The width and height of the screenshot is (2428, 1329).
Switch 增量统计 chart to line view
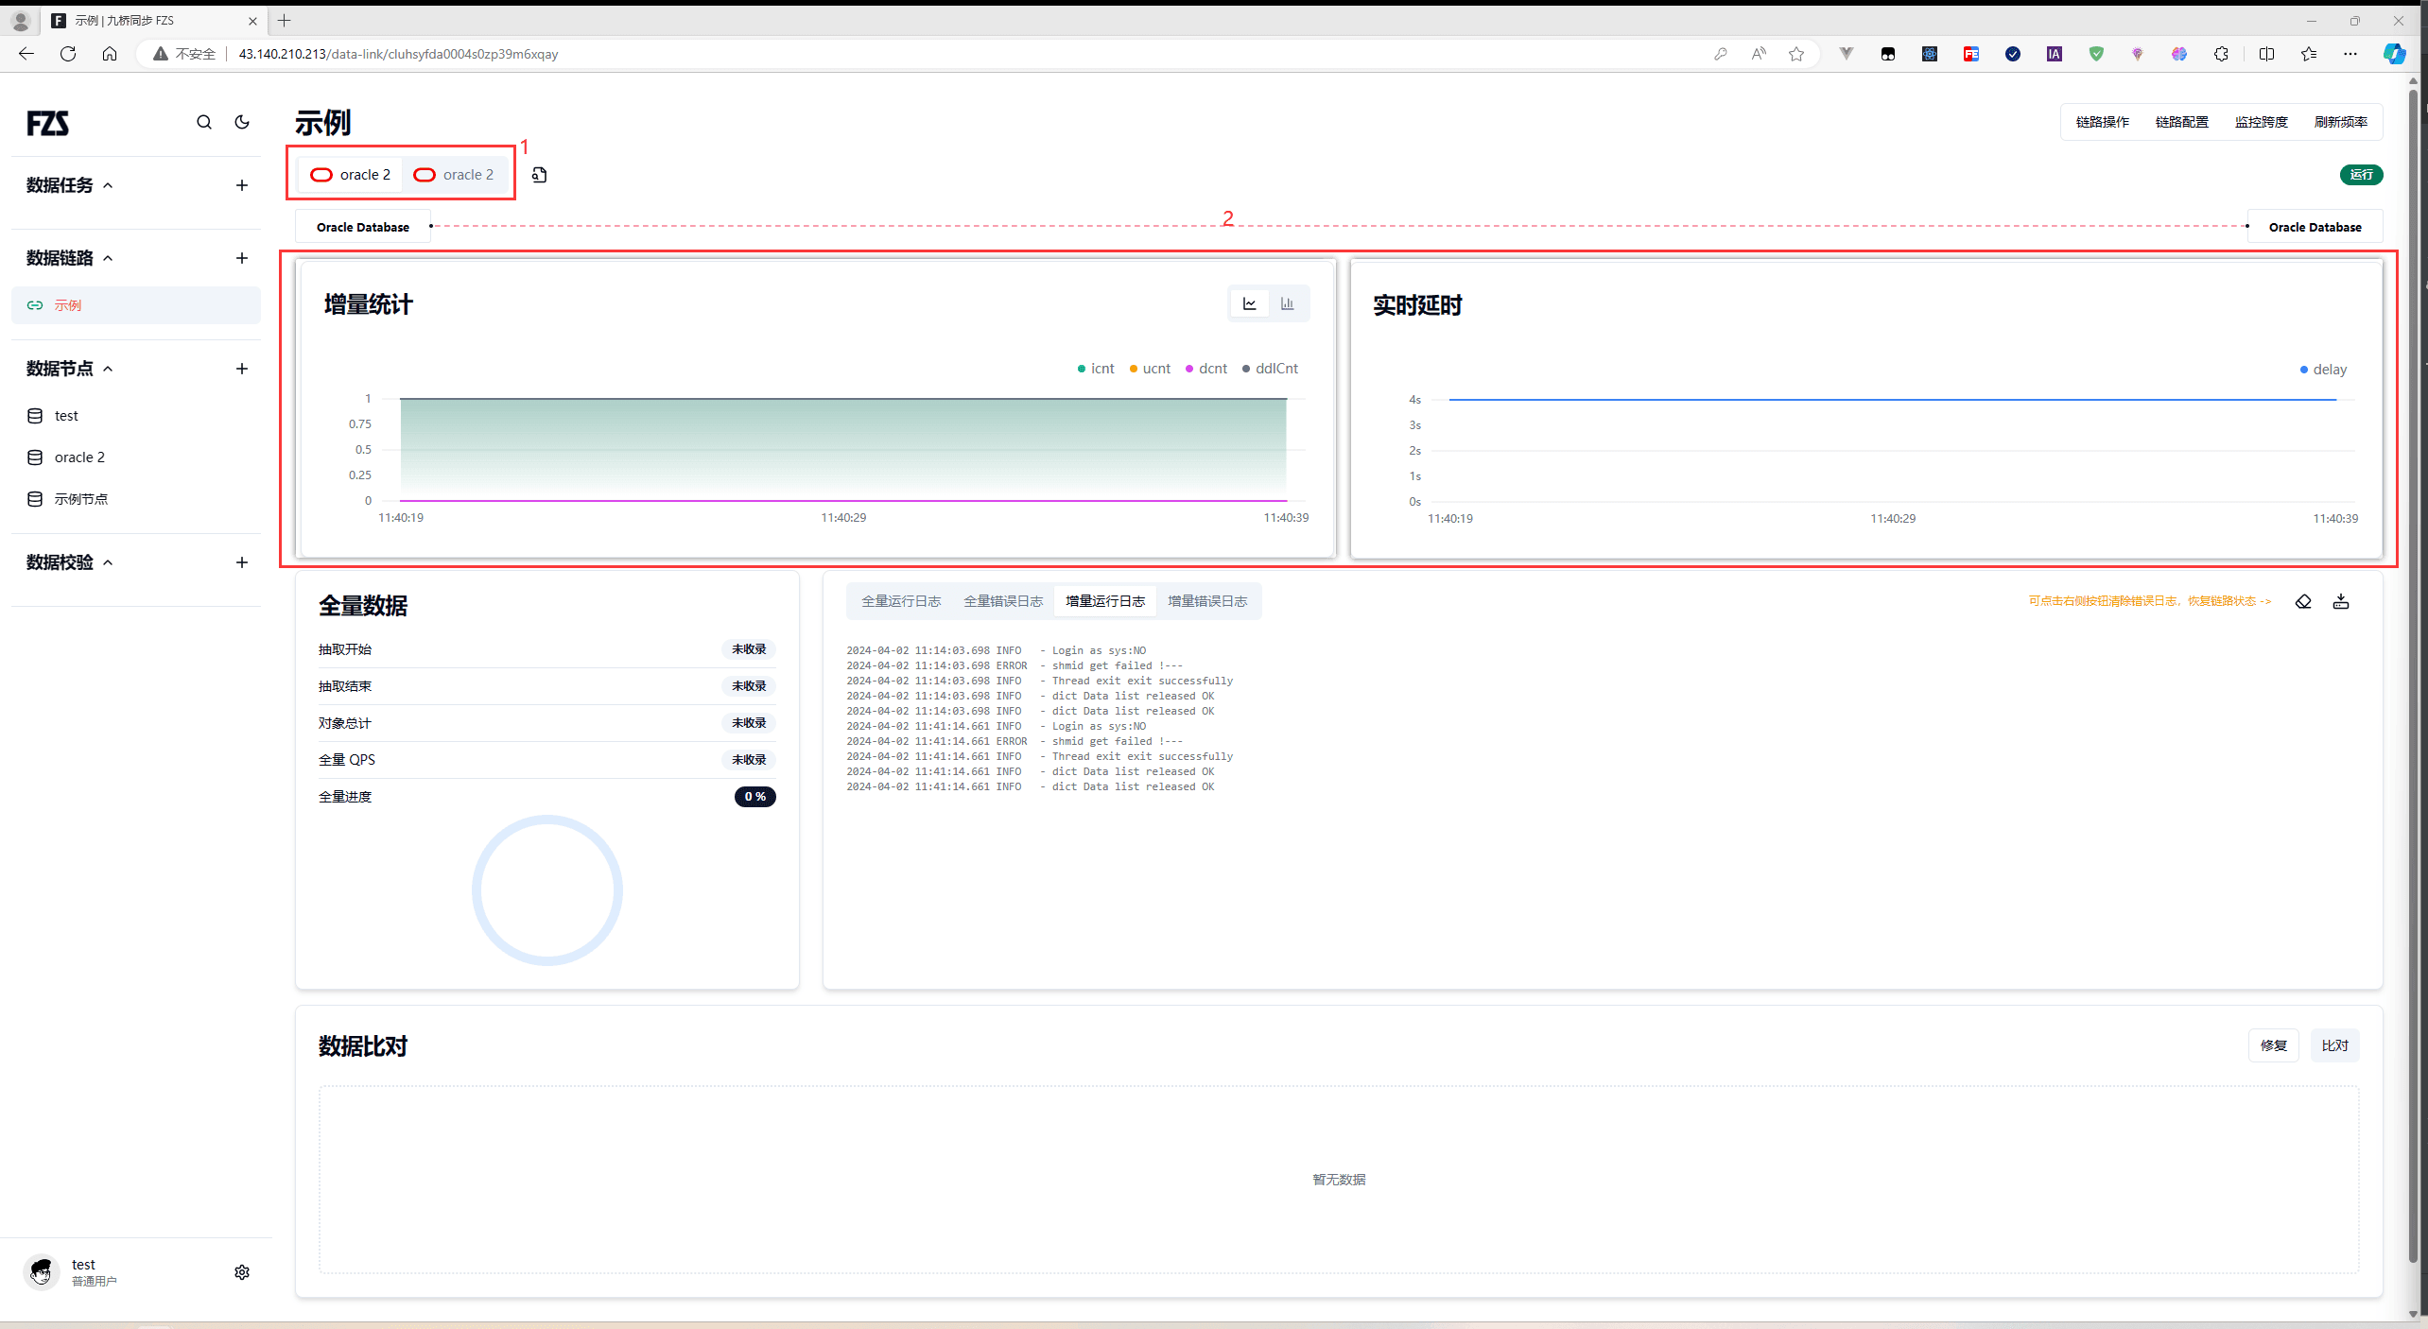[1250, 303]
